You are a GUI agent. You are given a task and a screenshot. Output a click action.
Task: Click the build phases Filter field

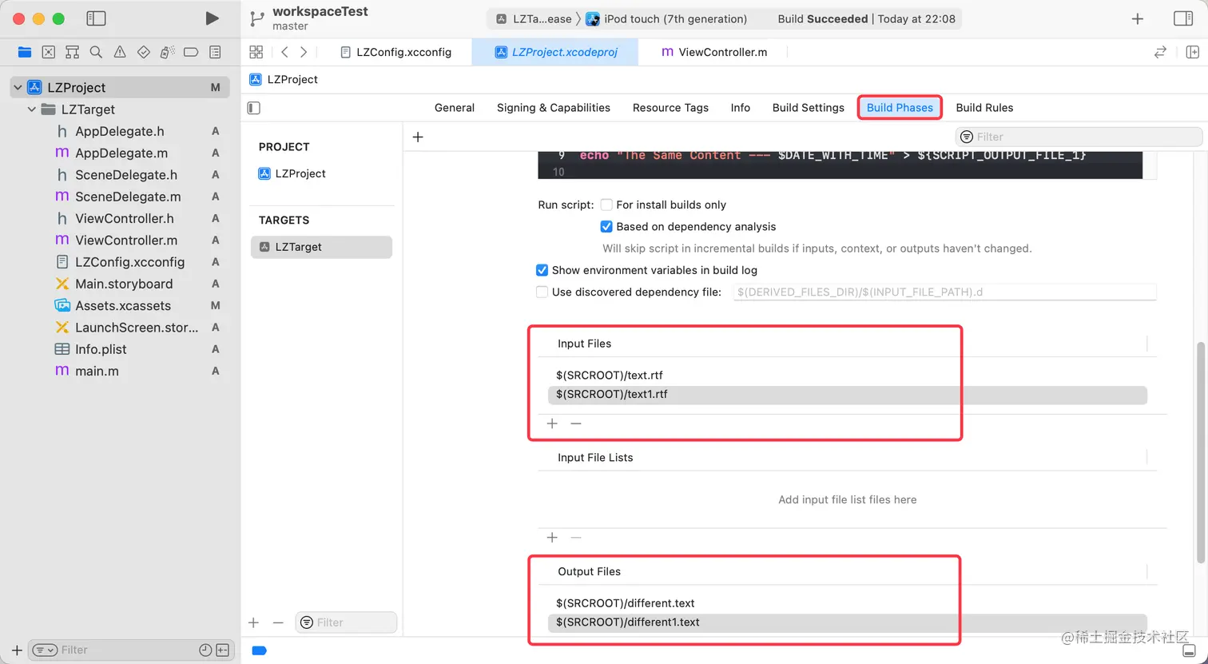(1079, 137)
